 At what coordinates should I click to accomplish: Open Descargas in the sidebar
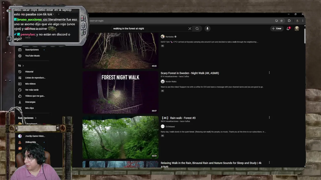click(30, 102)
